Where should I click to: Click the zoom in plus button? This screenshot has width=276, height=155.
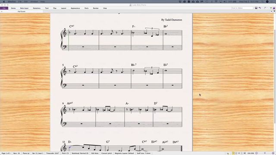point(273,153)
